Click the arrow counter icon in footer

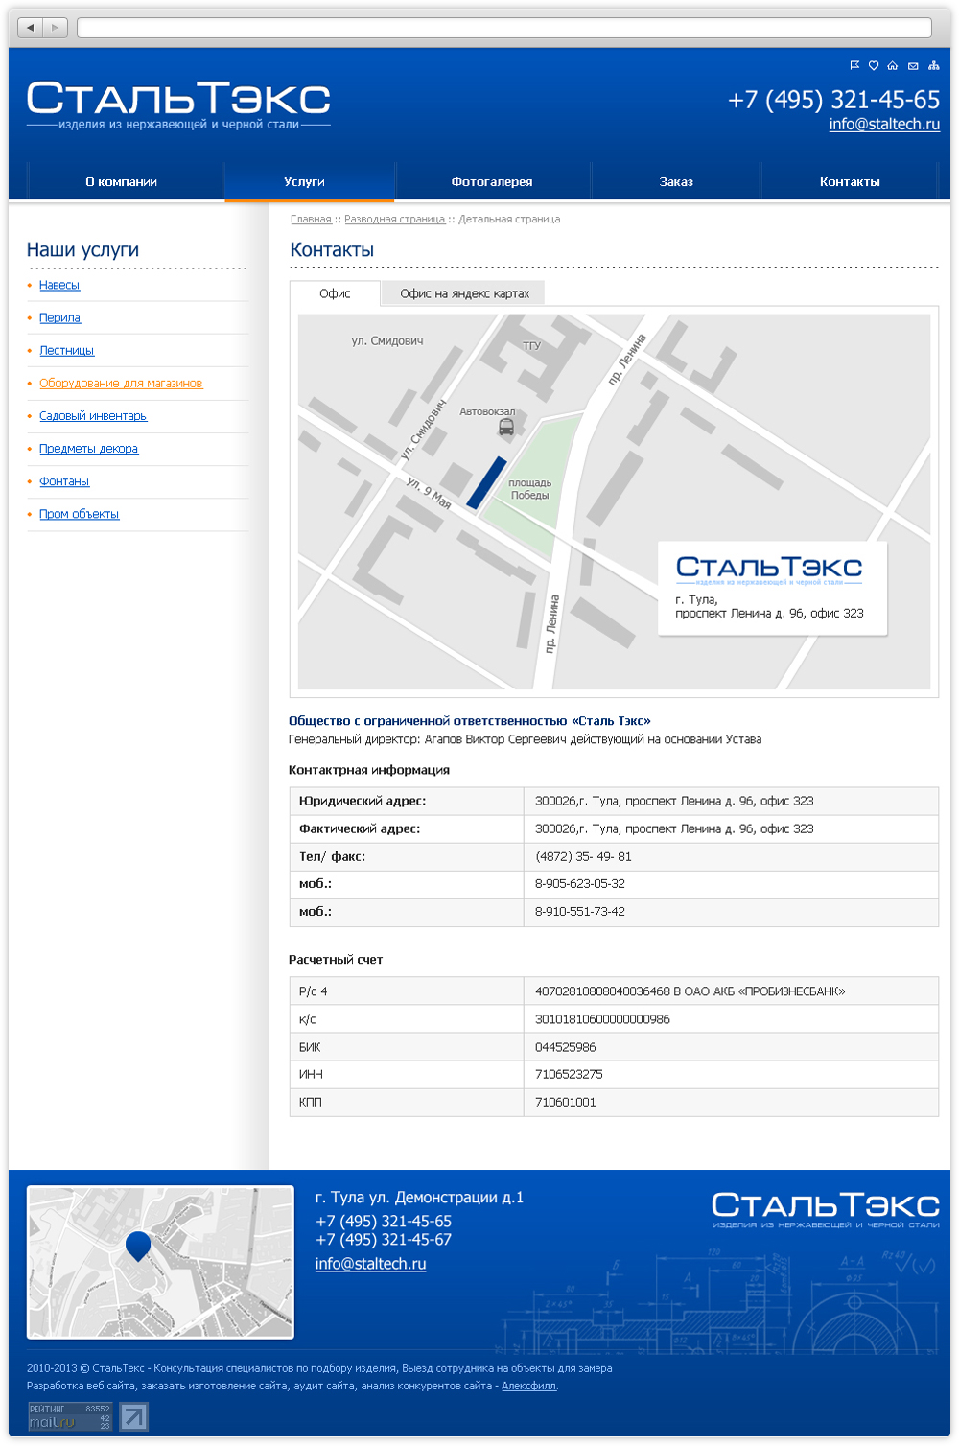[x=133, y=1417]
